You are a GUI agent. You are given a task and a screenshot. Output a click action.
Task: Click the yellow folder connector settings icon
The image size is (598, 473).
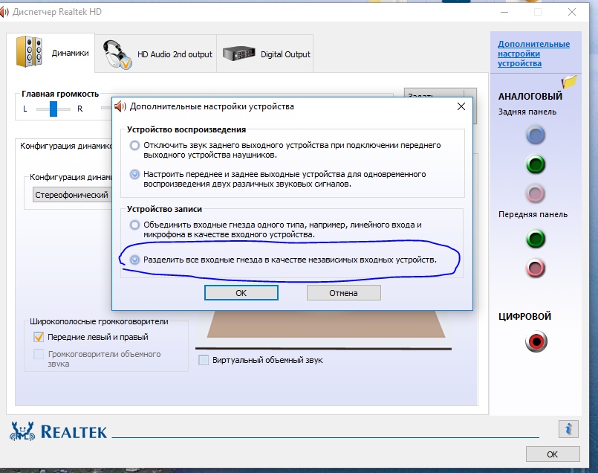click(x=568, y=81)
